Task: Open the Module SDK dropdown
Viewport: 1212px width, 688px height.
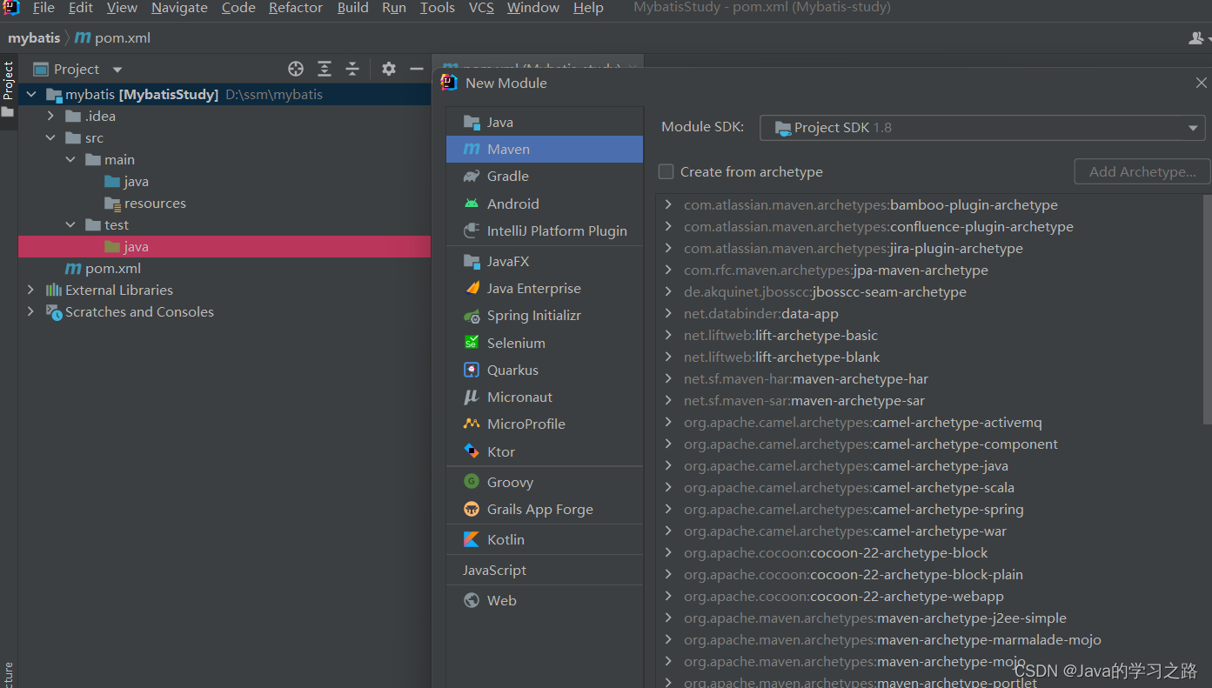Action: tap(982, 128)
